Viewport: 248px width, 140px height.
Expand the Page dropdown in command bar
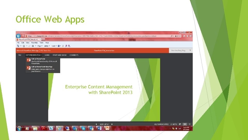(40, 46)
